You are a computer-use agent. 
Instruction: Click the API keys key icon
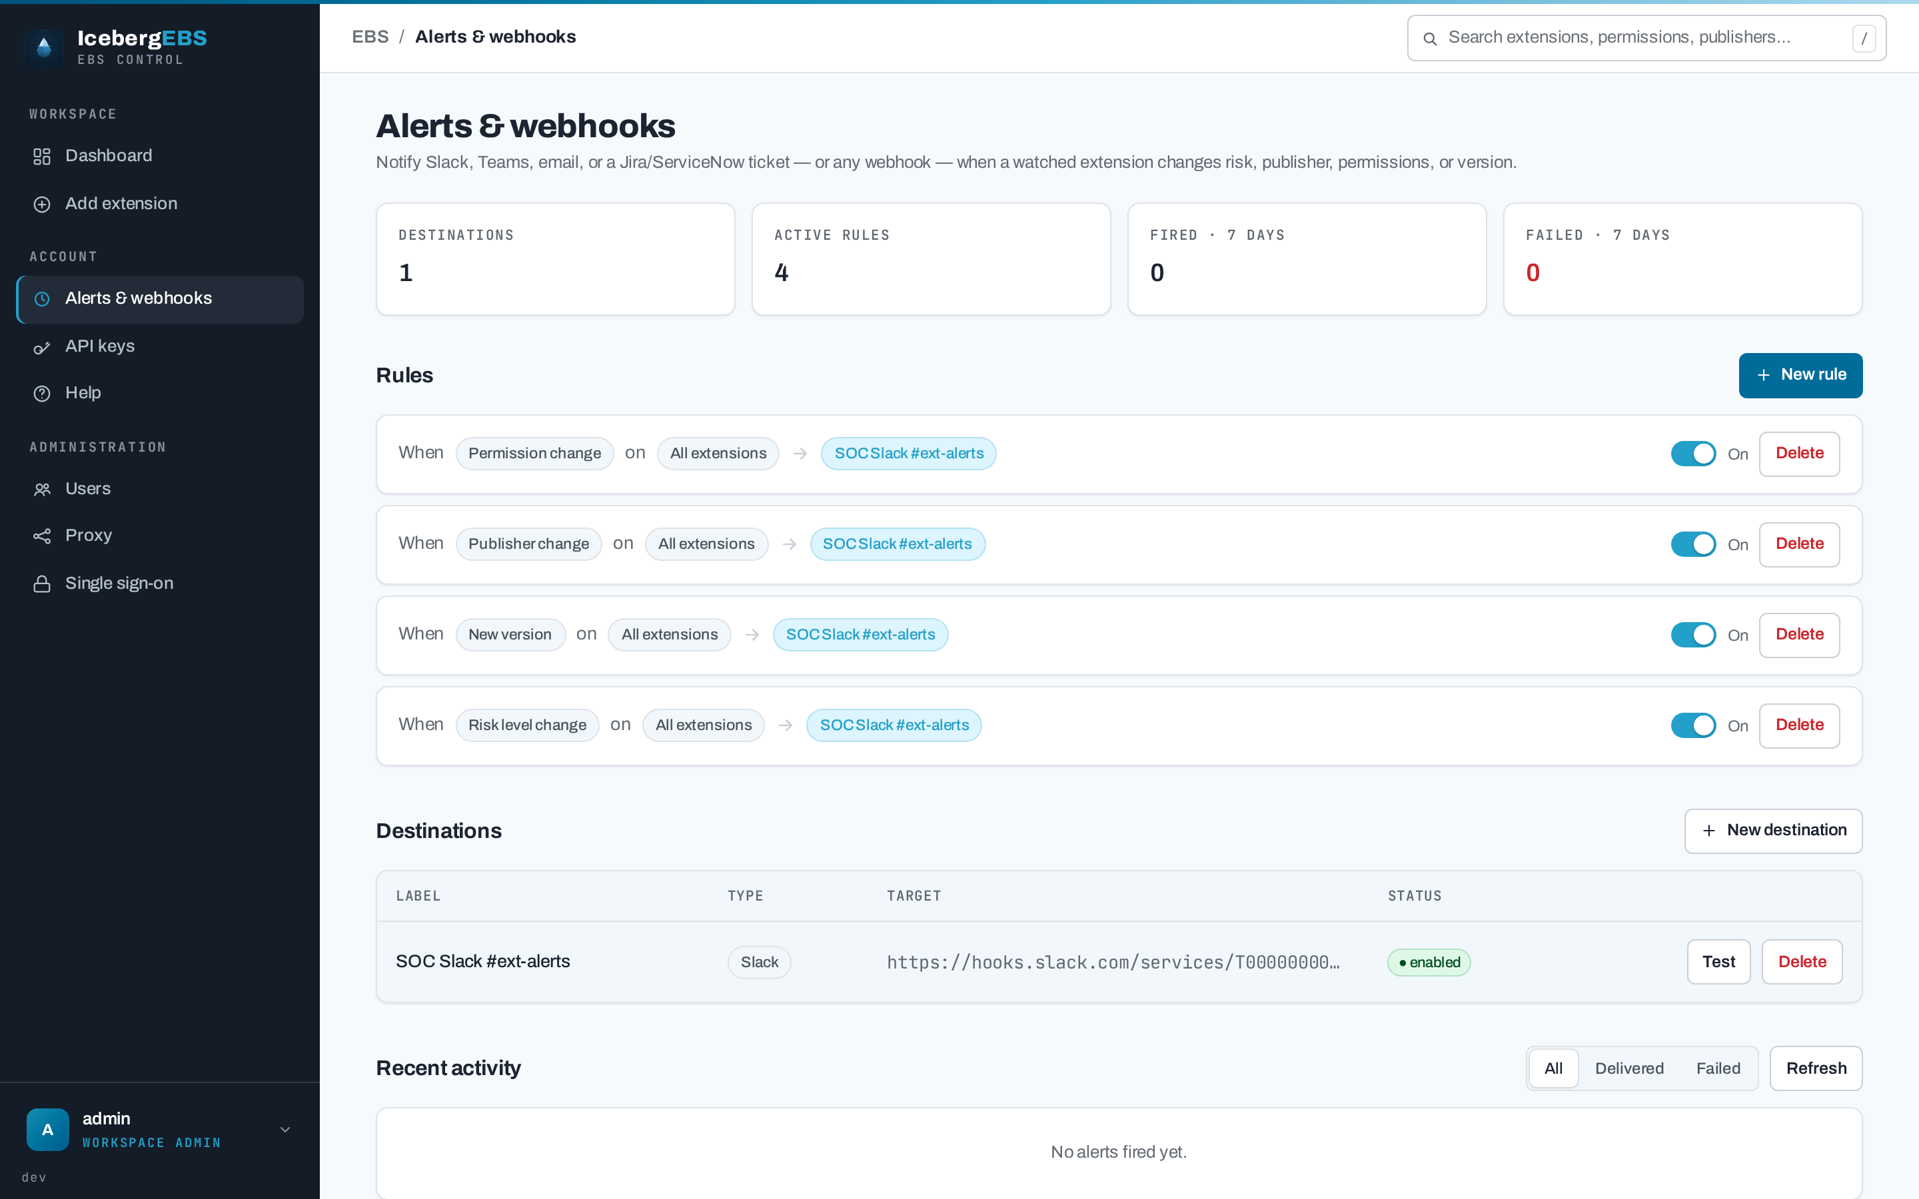42,347
